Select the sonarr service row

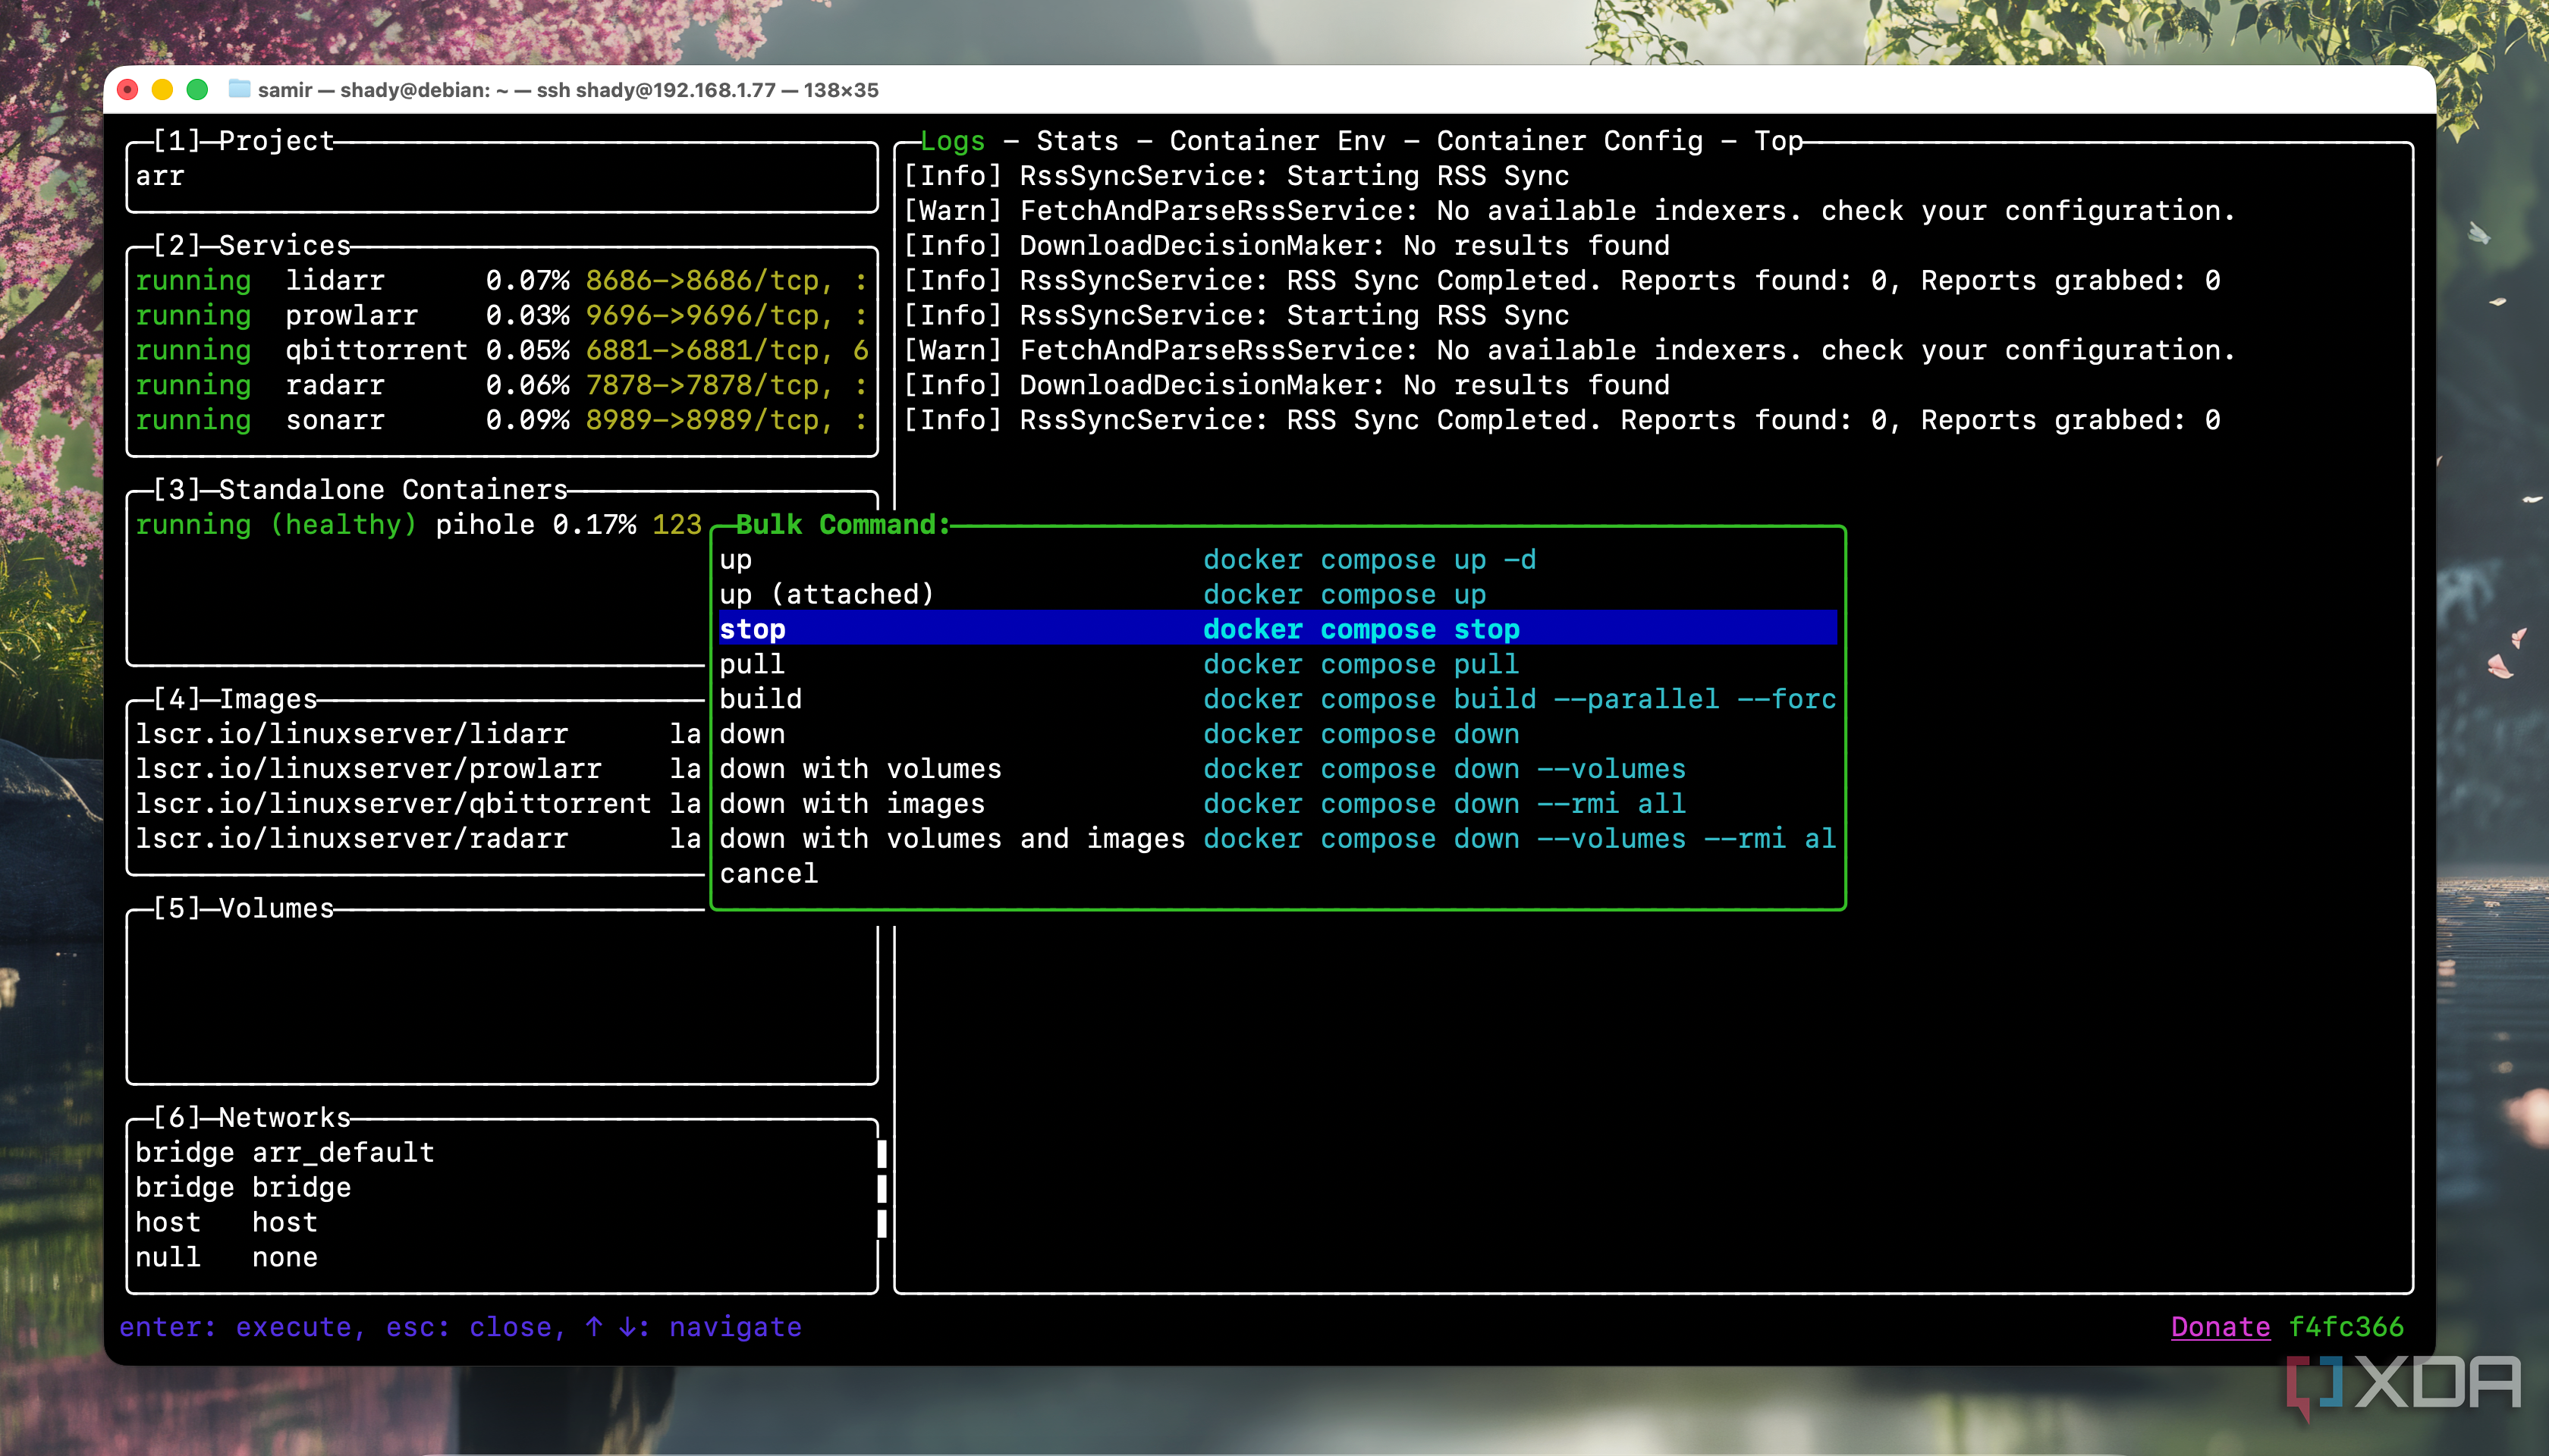pos(335,420)
